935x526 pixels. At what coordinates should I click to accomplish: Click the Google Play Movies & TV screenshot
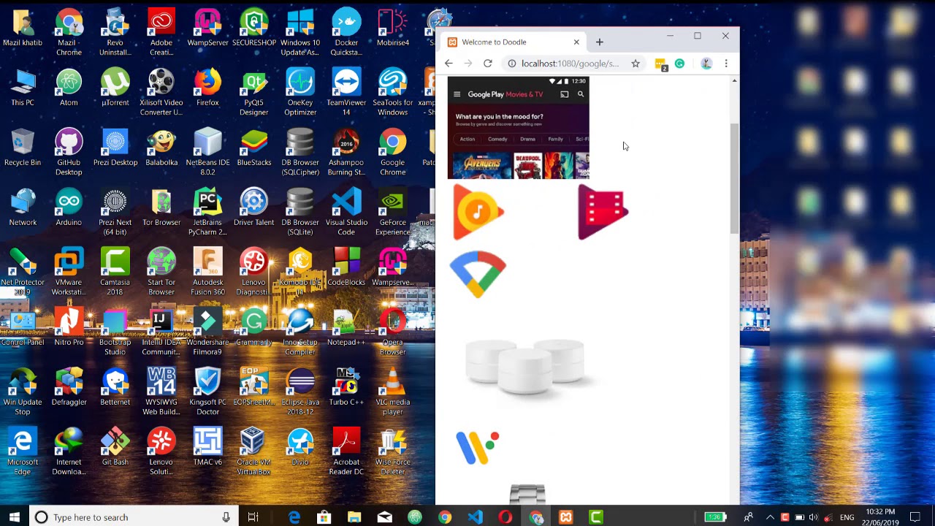[x=518, y=128]
